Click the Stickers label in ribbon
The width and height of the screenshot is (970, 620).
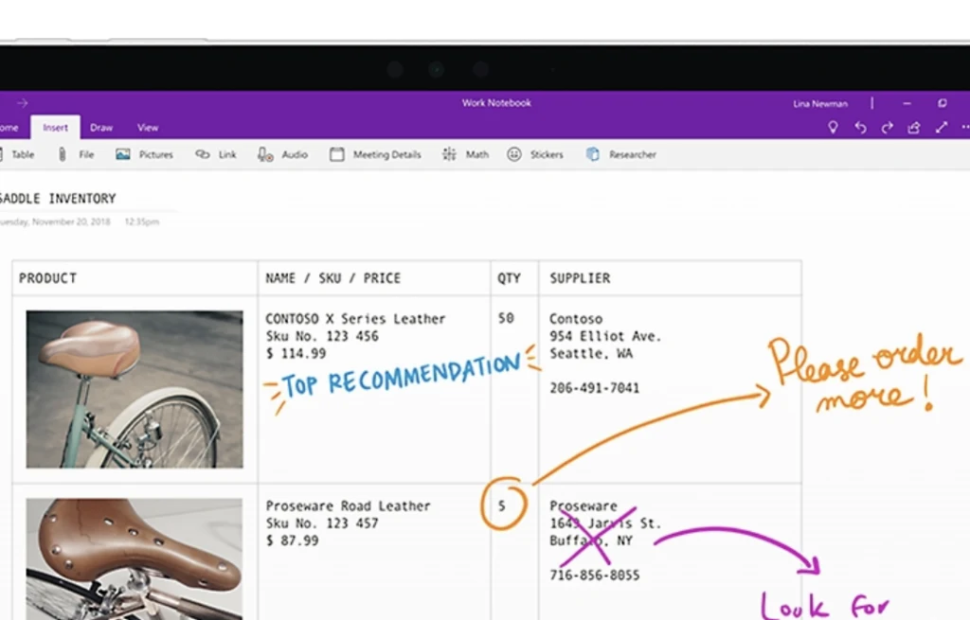[x=547, y=154]
